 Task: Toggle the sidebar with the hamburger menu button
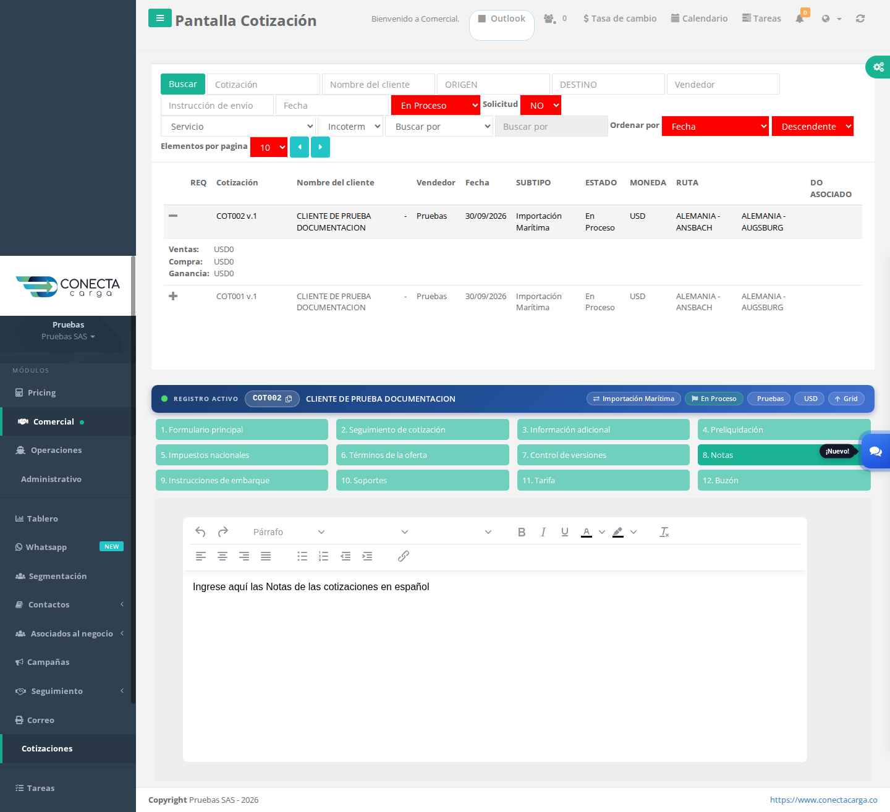(160, 18)
